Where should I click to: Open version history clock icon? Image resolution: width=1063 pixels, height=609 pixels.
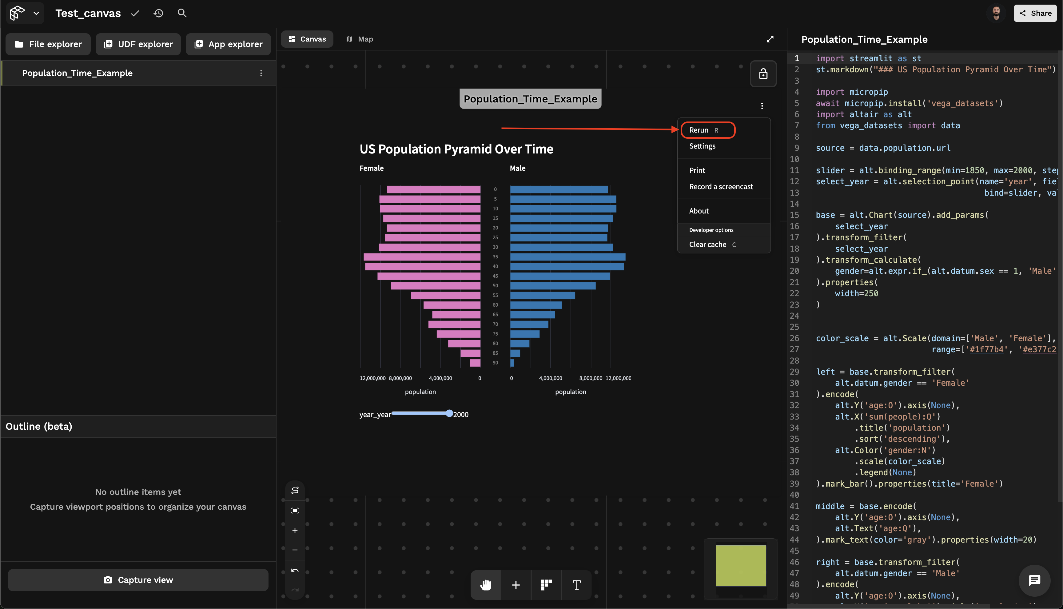[x=158, y=14]
